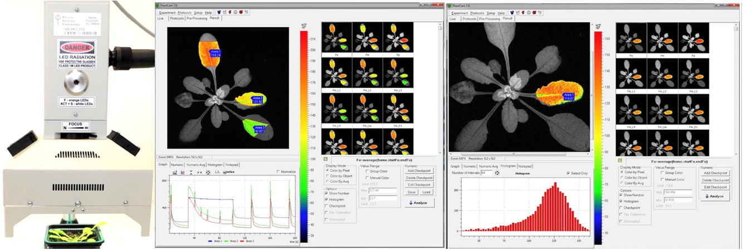The image size is (743, 250).
Task: Click the spinner icon beside Number of Intervals
Action: 497,173
